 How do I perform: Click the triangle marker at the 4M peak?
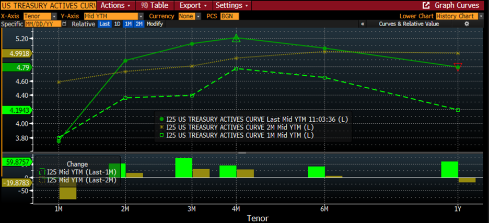(x=236, y=38)
